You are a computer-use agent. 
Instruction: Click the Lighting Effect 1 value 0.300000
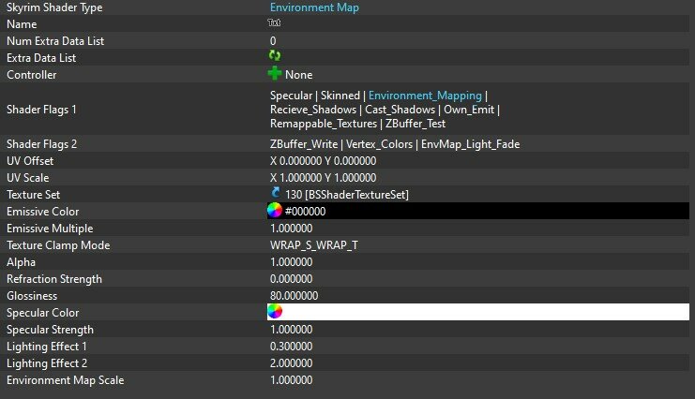pyautogui.click(x=291, y=347)
